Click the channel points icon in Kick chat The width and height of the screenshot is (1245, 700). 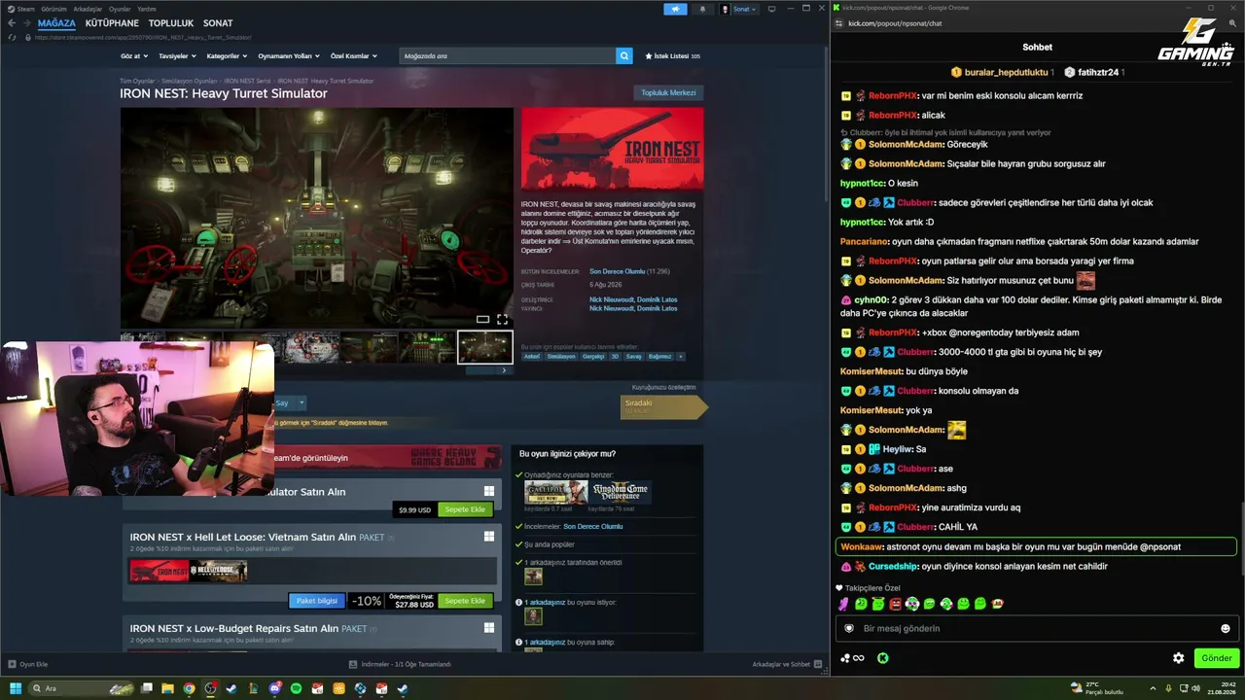pos(852,658)
